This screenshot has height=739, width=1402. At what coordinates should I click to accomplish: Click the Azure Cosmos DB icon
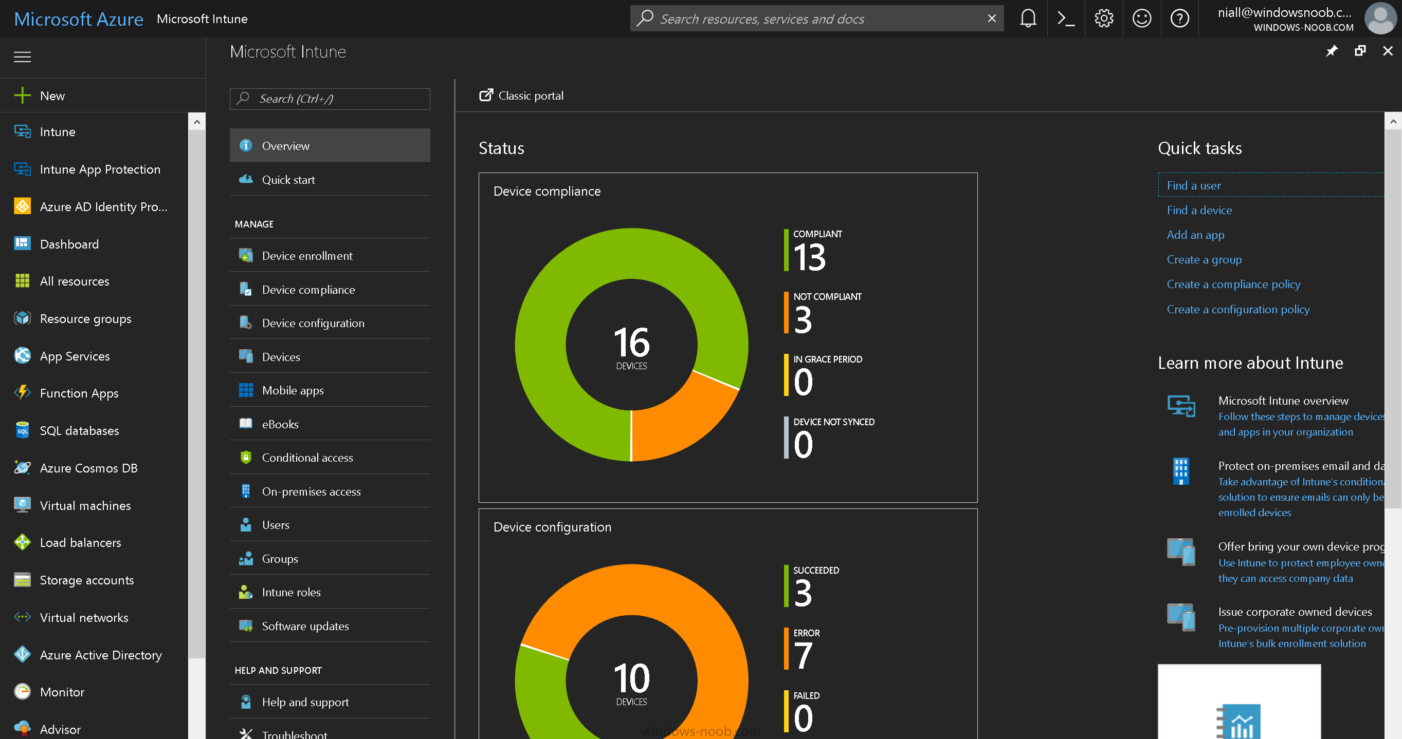(x=22, y=468)
